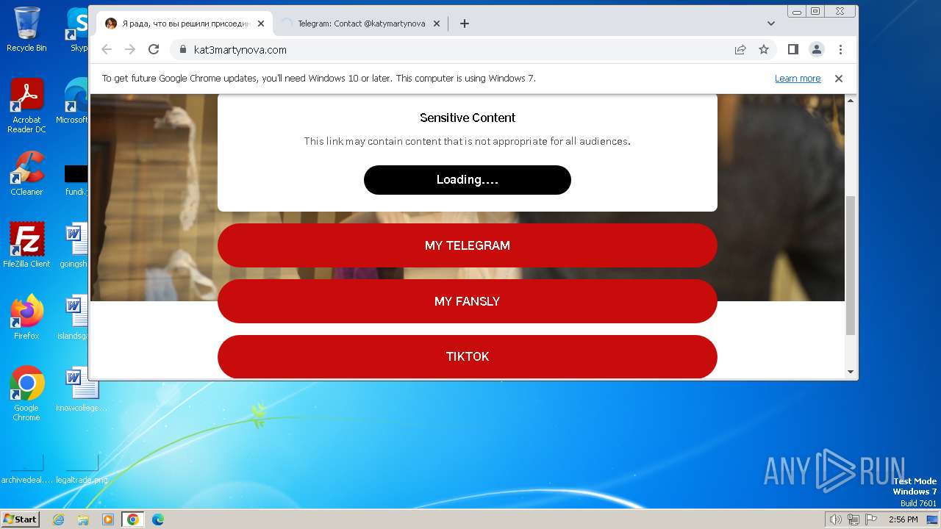The height and width of the screenshot is (529, 941).
Task: Open Windows Media Player from taskbar
Action: click(x=108, y=519)
